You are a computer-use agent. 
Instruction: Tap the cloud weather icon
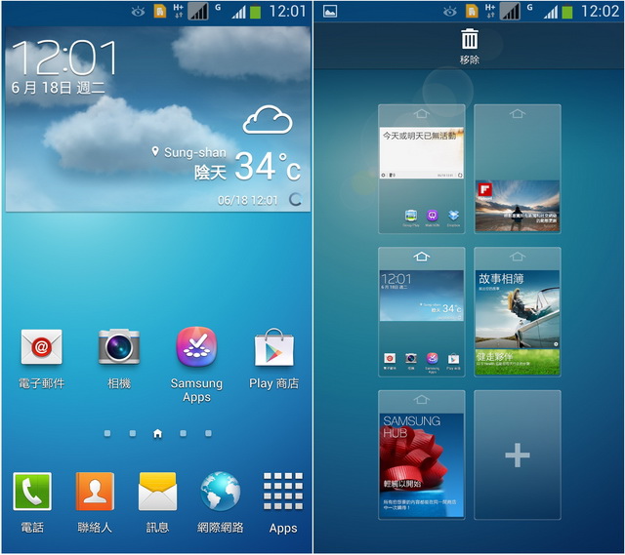[268, 119]
